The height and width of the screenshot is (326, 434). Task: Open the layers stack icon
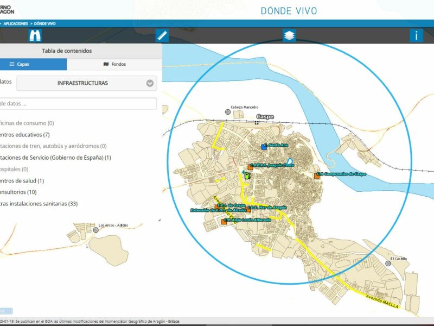click(289, 36)
